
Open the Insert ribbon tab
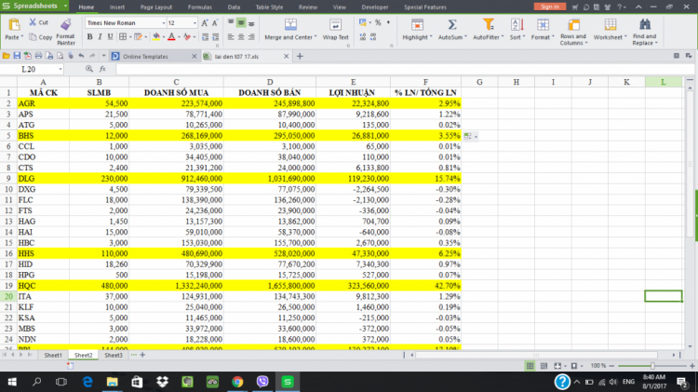(x=117, y=7)
